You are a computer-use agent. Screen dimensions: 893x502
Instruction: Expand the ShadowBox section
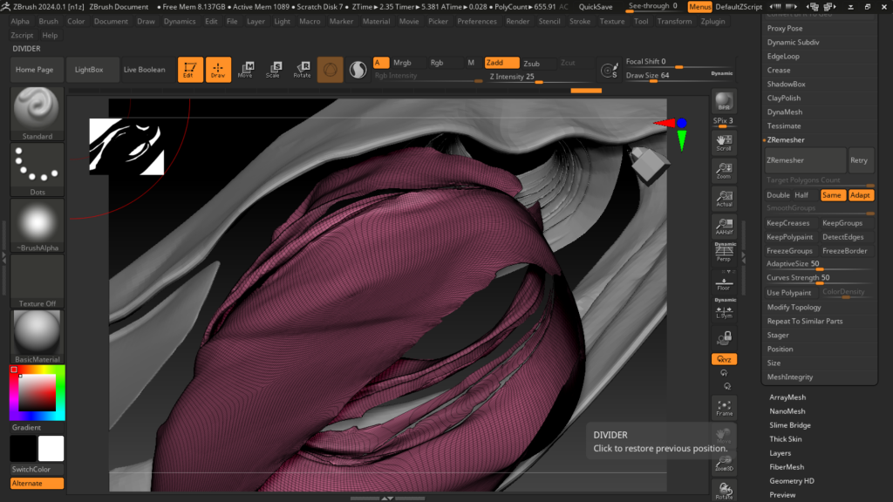click(x=786, y=85)
